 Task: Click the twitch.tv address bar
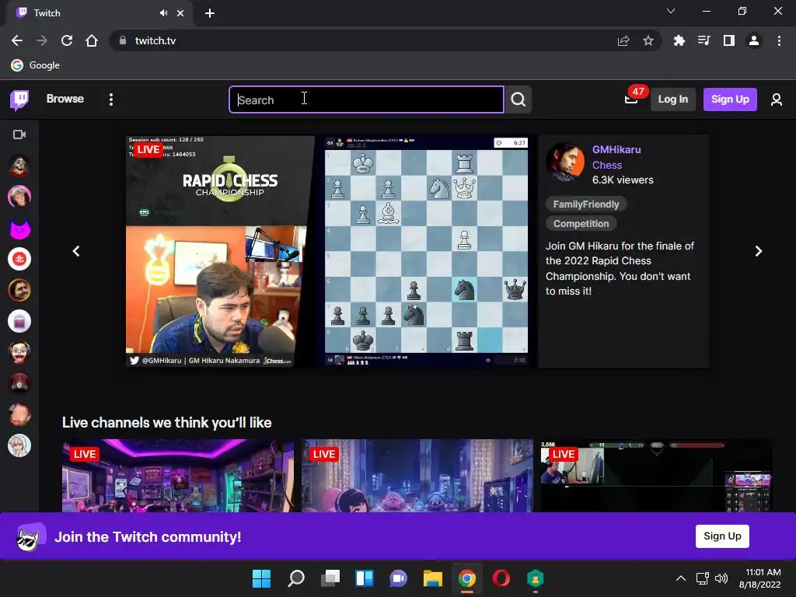[365, 40]
